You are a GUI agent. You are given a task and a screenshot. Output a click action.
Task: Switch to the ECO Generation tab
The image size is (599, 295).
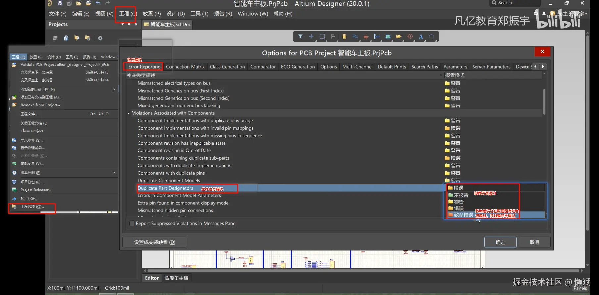298,67
